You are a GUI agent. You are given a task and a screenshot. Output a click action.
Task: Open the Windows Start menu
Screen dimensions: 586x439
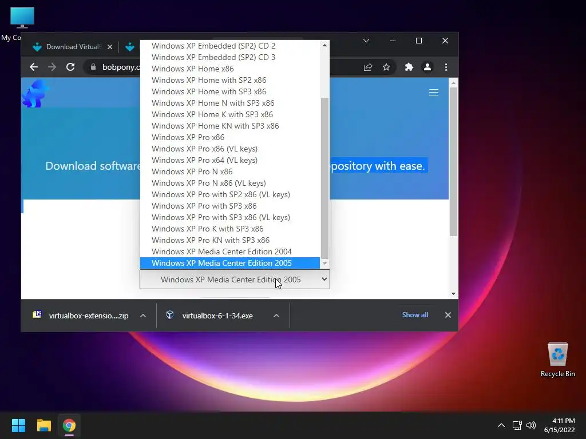pos(18,425)
